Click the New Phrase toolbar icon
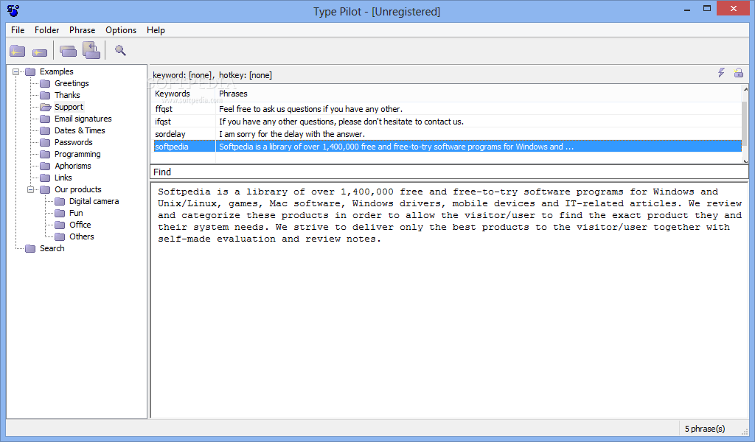 (x=40, y=52)
